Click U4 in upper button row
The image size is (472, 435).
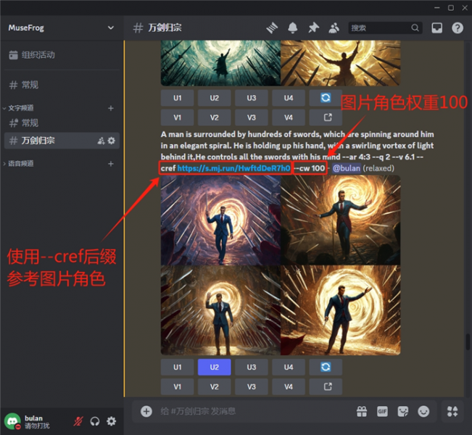(x=289, y=98)
